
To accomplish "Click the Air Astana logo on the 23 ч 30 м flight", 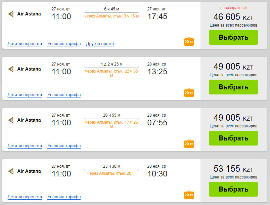I will tap(11, 171).
